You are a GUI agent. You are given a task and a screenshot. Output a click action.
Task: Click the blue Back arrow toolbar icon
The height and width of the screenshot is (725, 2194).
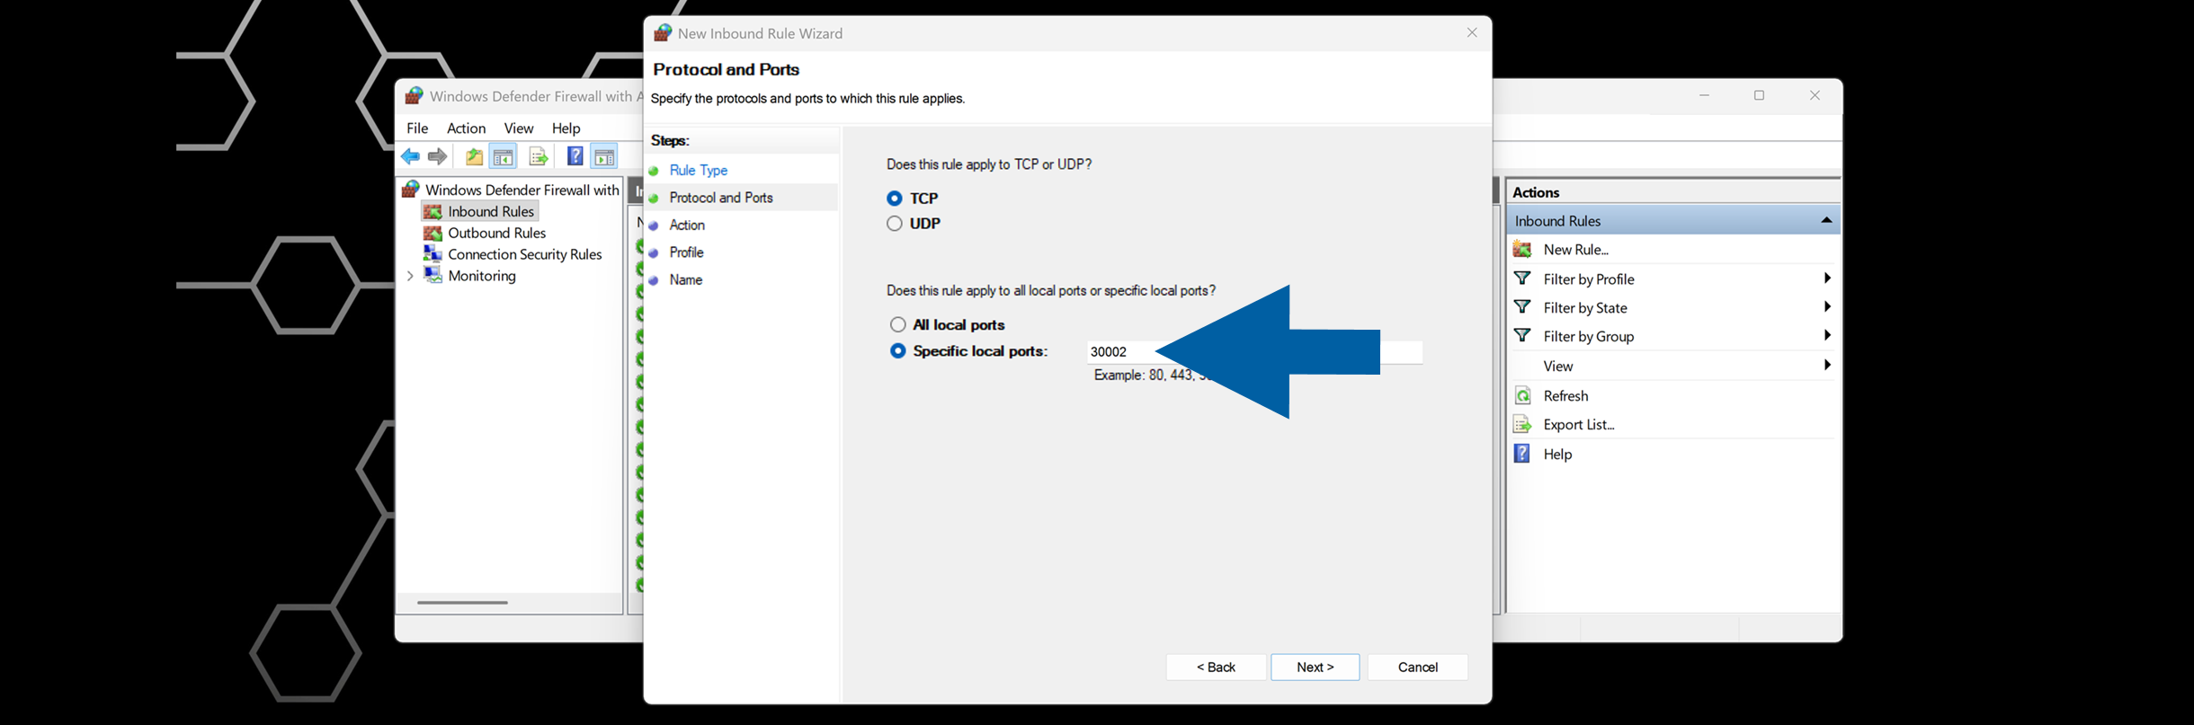411,156
